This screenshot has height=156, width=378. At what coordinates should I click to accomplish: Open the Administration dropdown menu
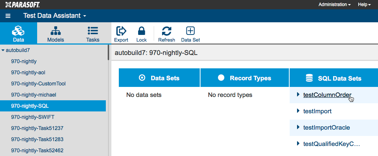pyautogui.click(x=334, y=4)
